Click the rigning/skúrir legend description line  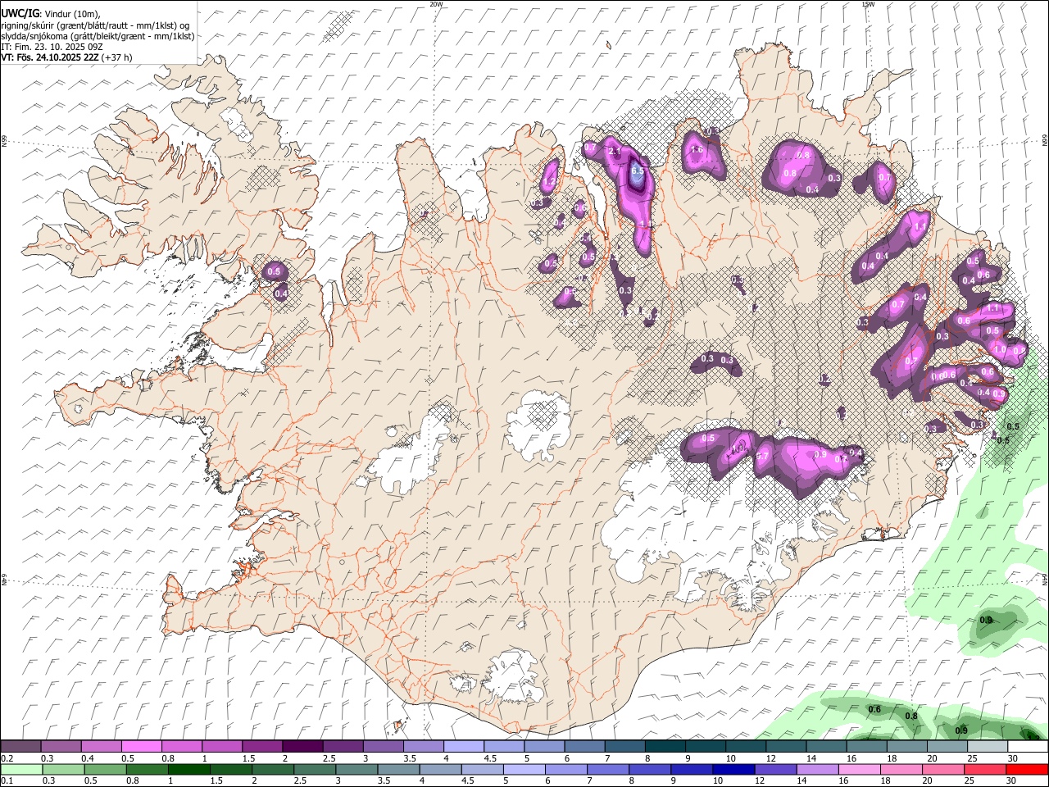point(97,25)
